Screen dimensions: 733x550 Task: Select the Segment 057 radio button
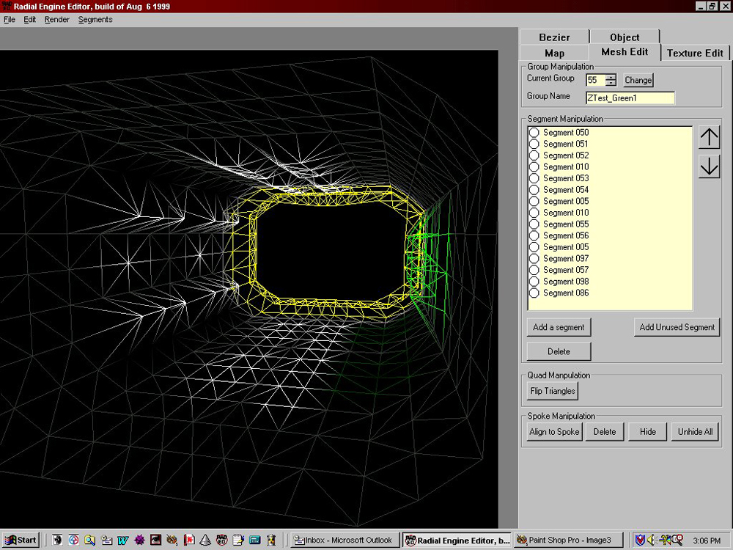[534, 271]
